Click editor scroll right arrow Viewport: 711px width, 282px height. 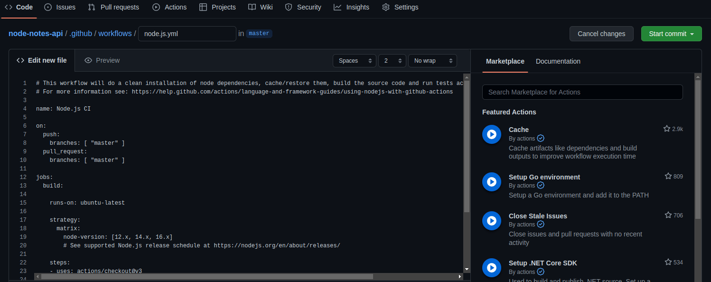pos(460,276)
